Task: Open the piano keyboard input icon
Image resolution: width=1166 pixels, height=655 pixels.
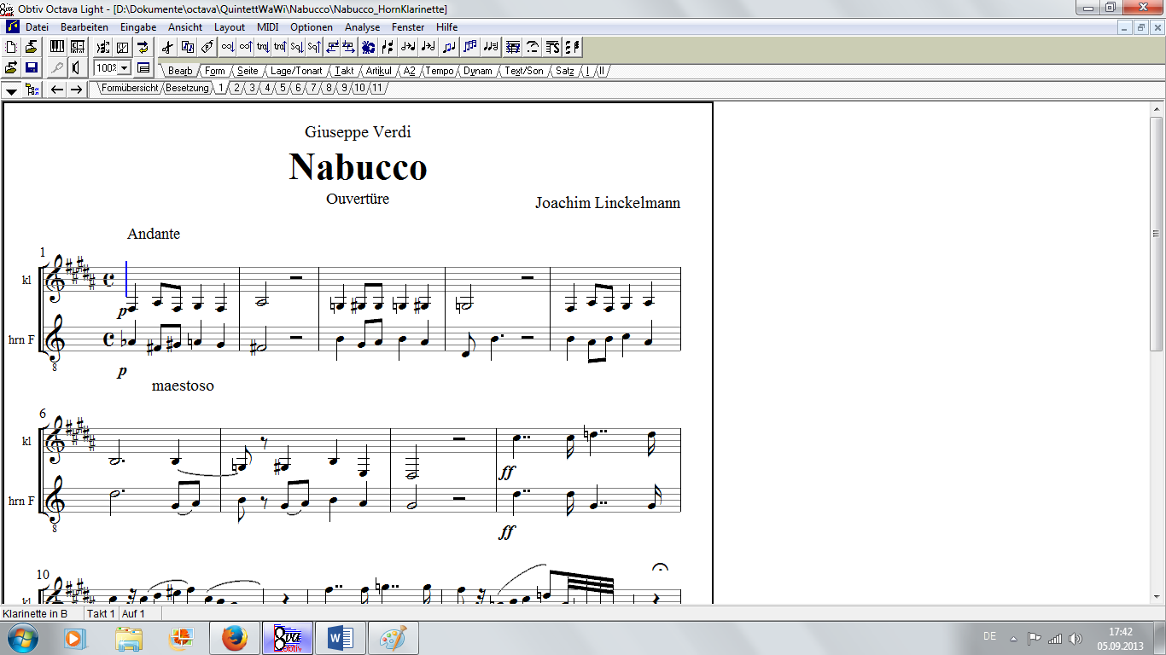Action: [57, 47]
